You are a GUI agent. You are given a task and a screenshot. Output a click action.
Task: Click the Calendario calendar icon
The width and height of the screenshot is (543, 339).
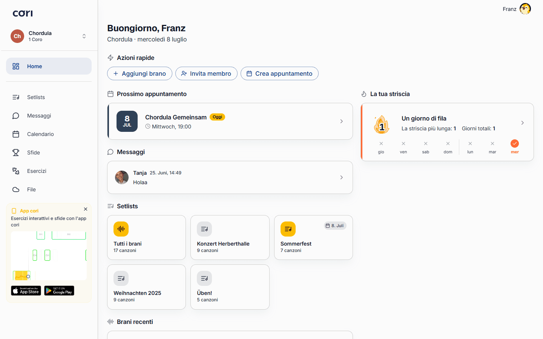[16, 134]
